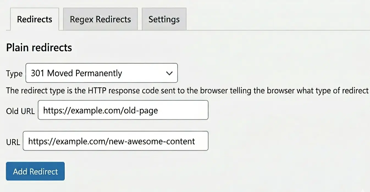Viewport: 370px width, 192px height.
Task: Focus the field showing new-awesome-content URL
Action: pyautogui.click(x=115, y=141)
